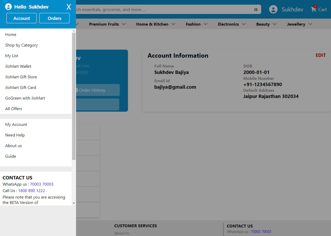The image size is (331, 236).
Task: Click the Sukhdev user avatar in header
Action: (x=273, y=9)
